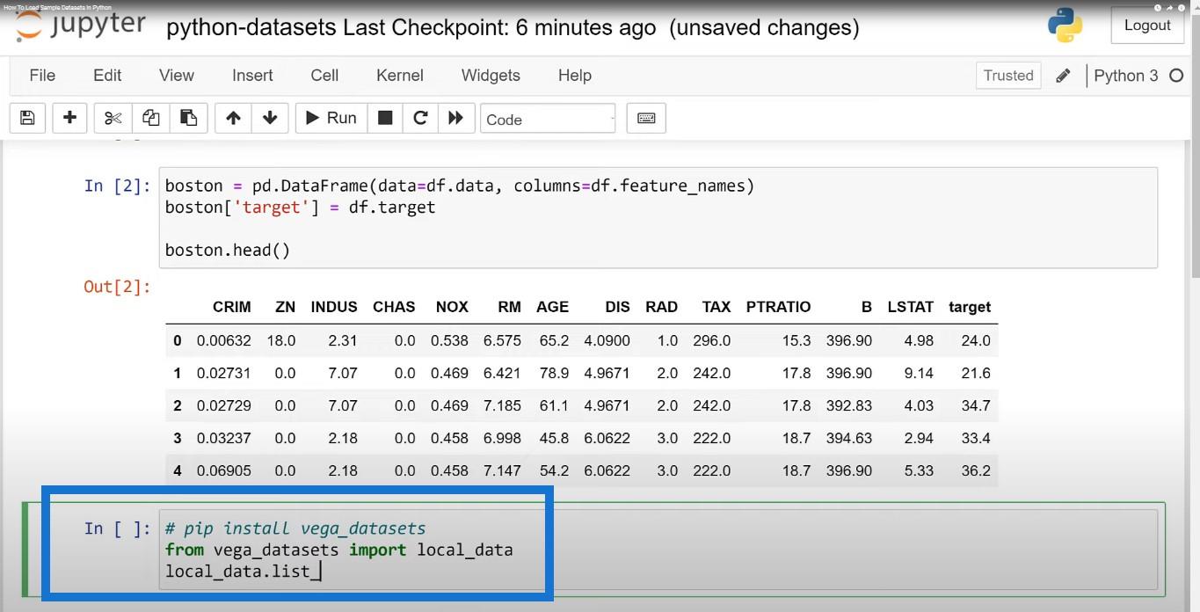Click the LSTAT column header
Screen dimensions: 1200x612
911,307
